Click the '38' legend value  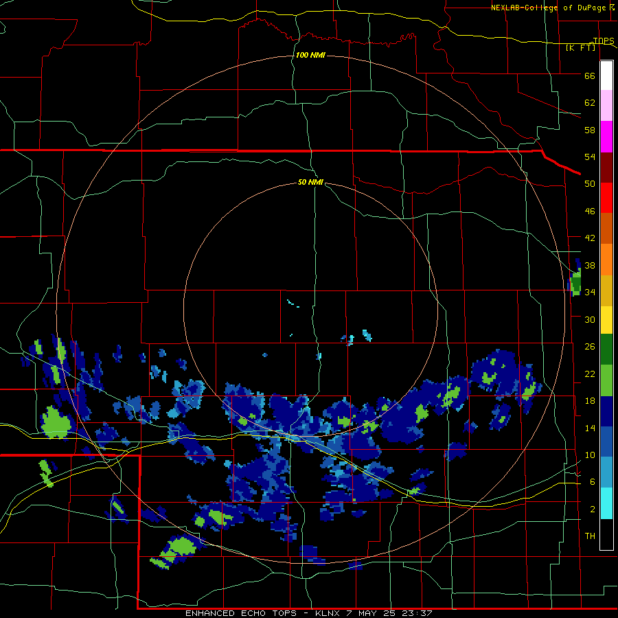point(590,265)
